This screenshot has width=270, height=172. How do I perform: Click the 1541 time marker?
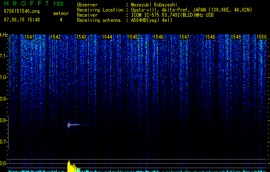coord(30,37)
